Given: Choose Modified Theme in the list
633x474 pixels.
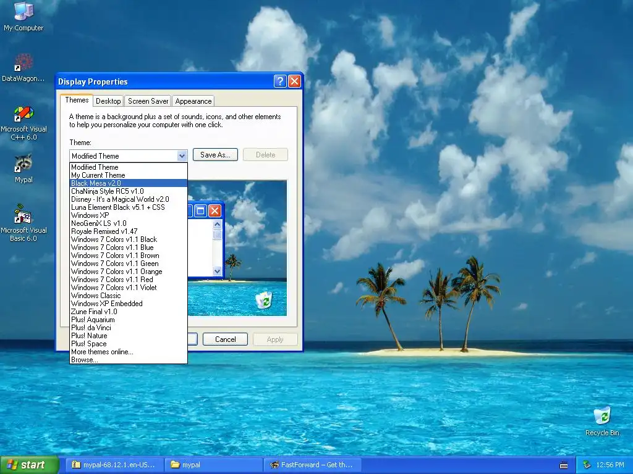Looking at the screenshot, I should point(129,167).
